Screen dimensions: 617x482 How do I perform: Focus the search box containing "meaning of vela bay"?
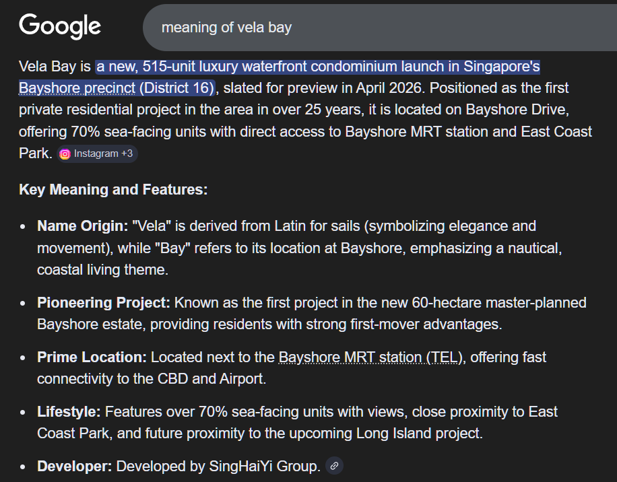point(377,28)
